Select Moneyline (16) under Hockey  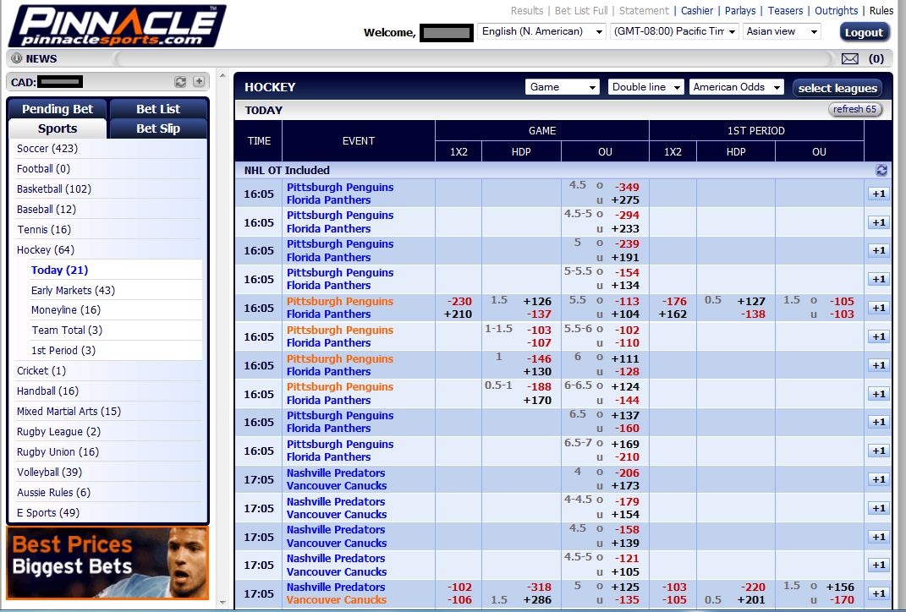click(66, 310)
